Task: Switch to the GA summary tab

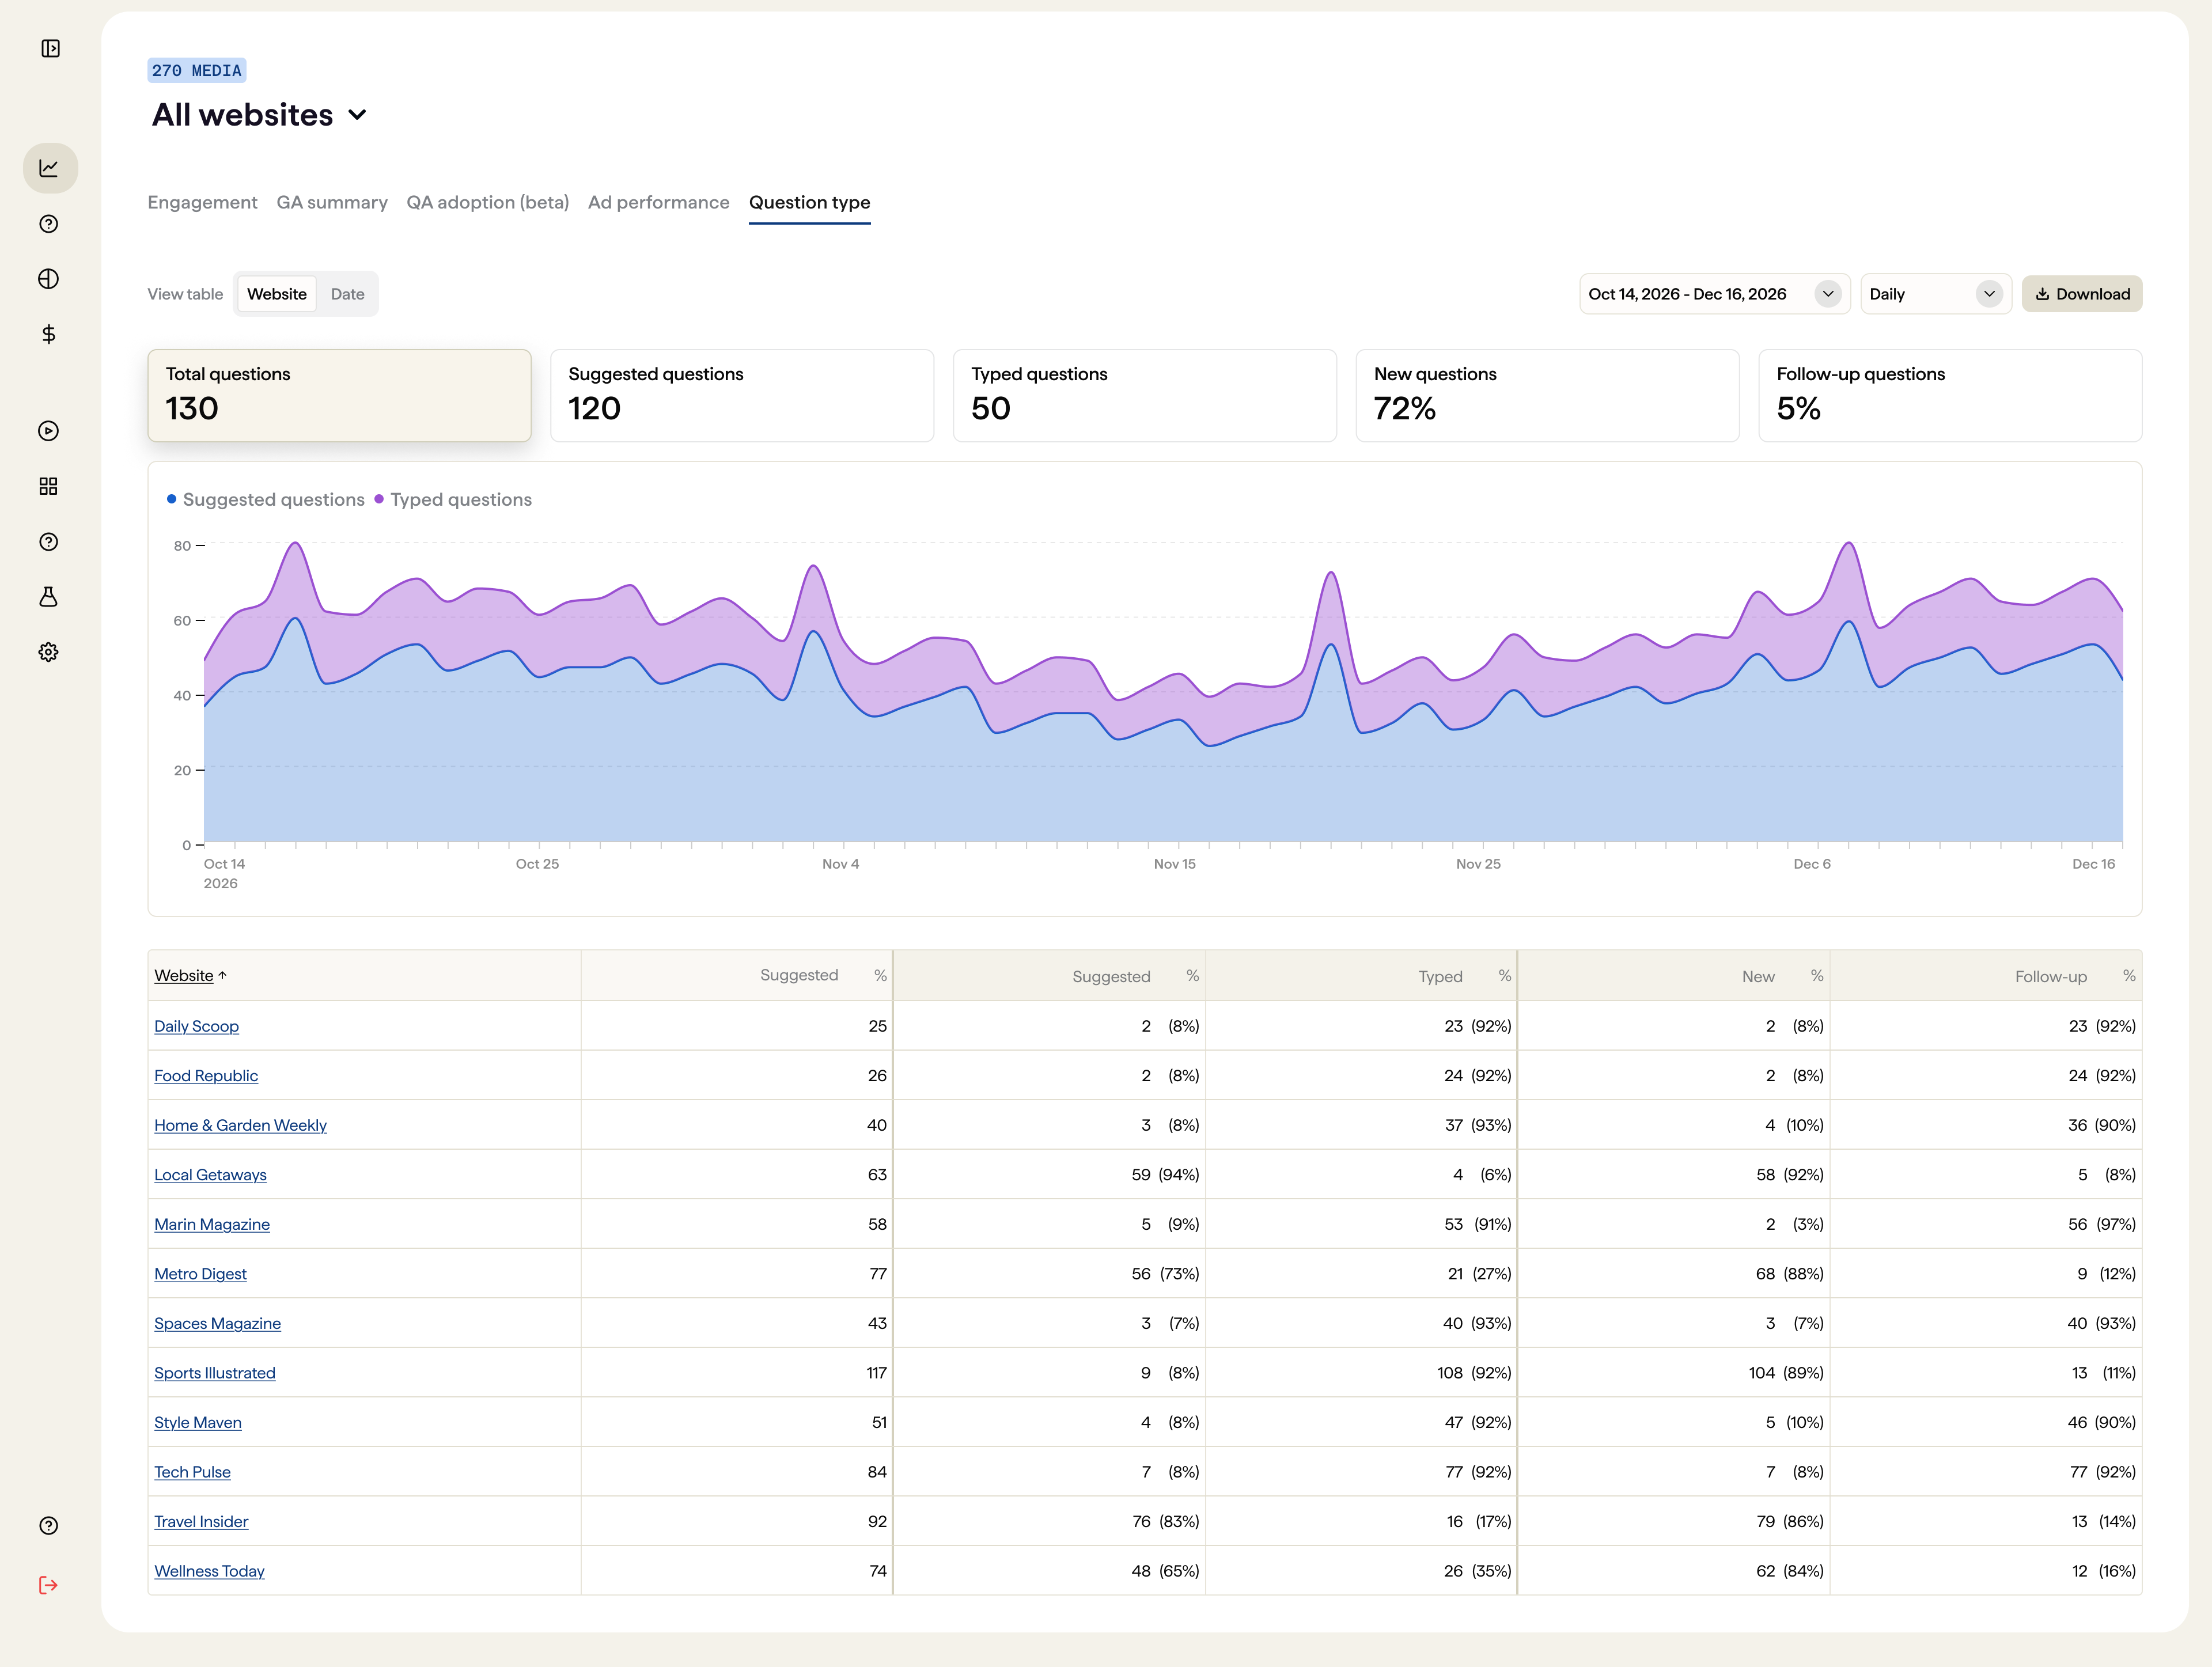Action: click(x=332, y=202)
